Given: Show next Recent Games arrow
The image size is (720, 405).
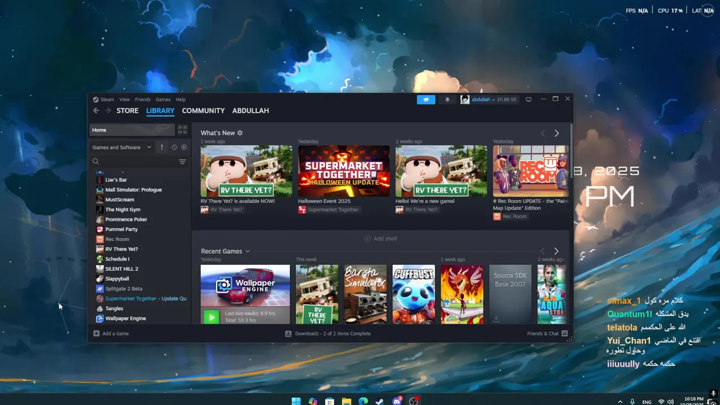Looking at the screenshot, I should tap(556, 251).
